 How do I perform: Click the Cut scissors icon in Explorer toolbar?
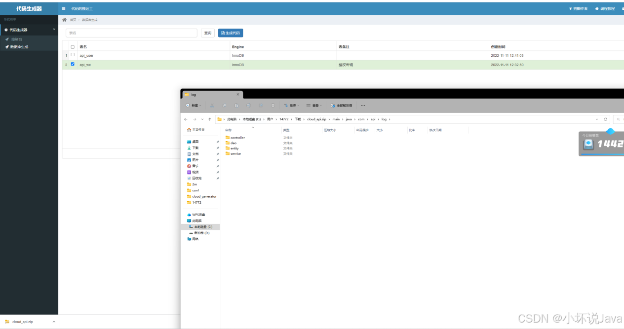click(212, 106)
